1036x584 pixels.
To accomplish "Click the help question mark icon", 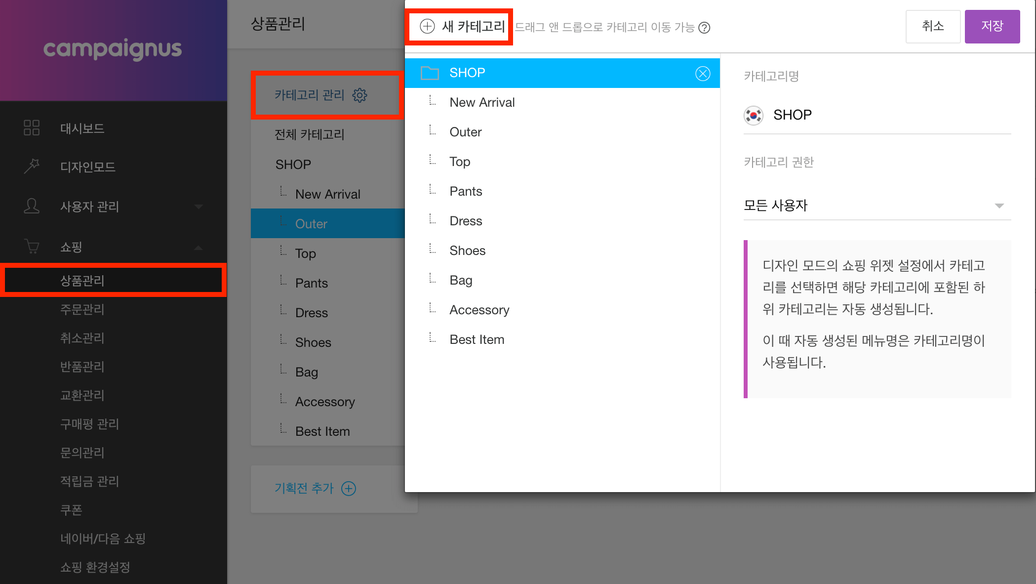I will (704, 28).
